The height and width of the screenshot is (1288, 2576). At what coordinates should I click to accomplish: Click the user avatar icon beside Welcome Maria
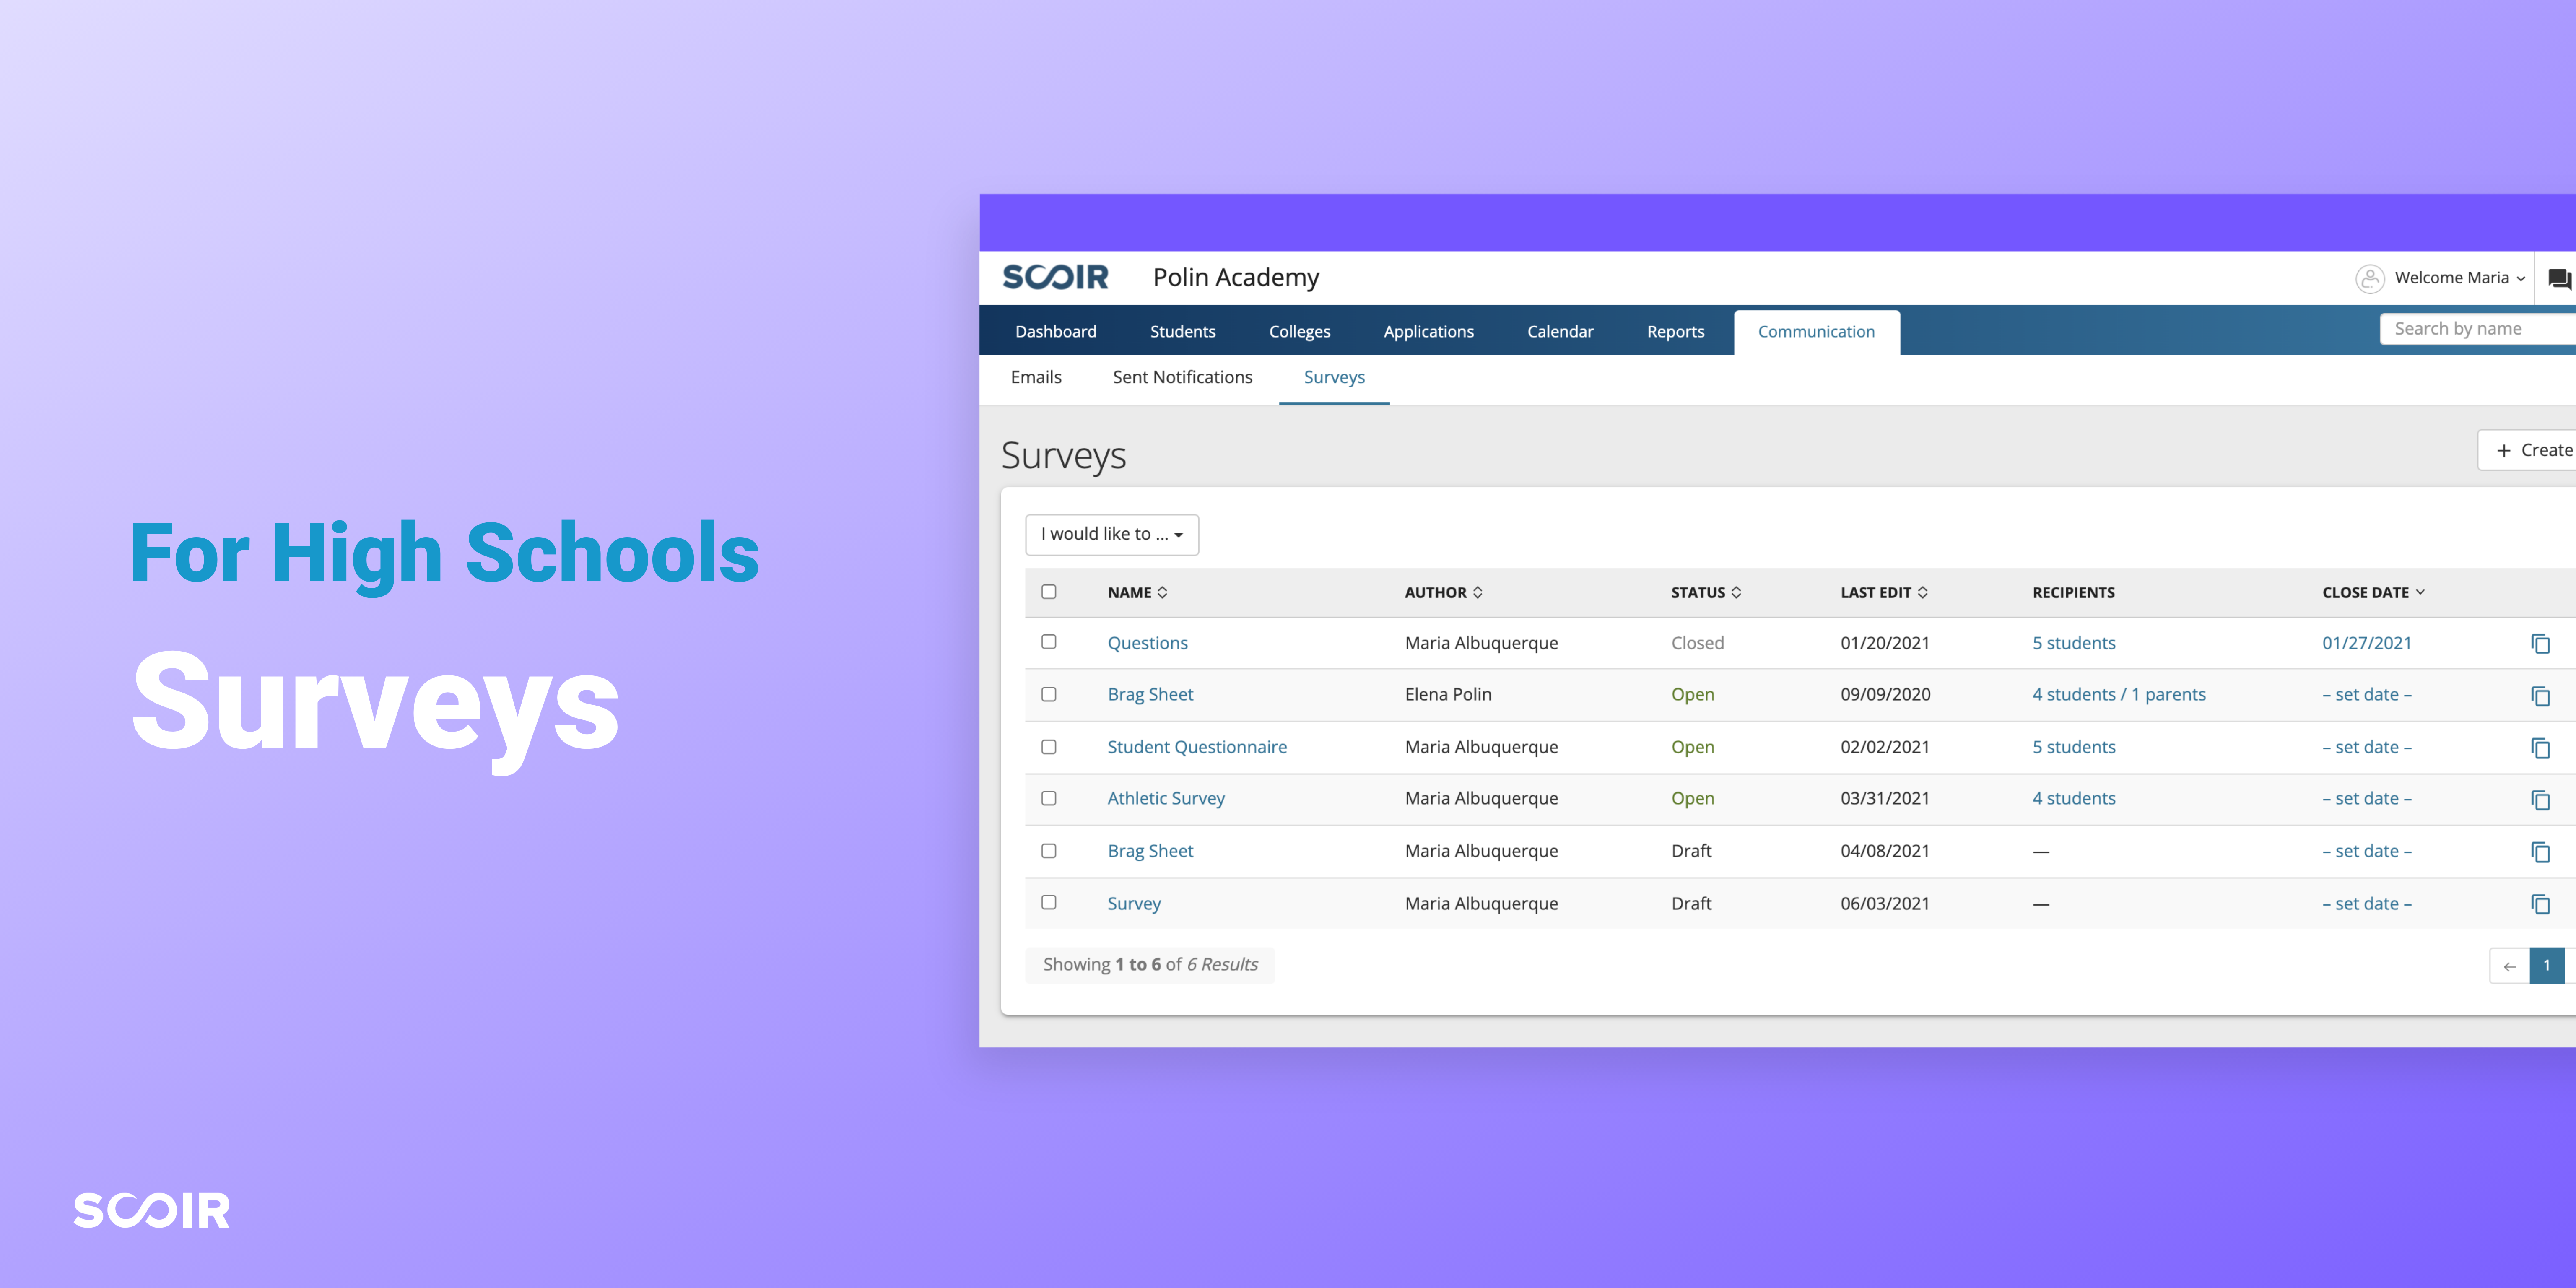coord(2370,278)
